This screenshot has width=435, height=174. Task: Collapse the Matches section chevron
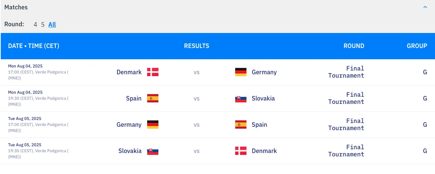425,7
